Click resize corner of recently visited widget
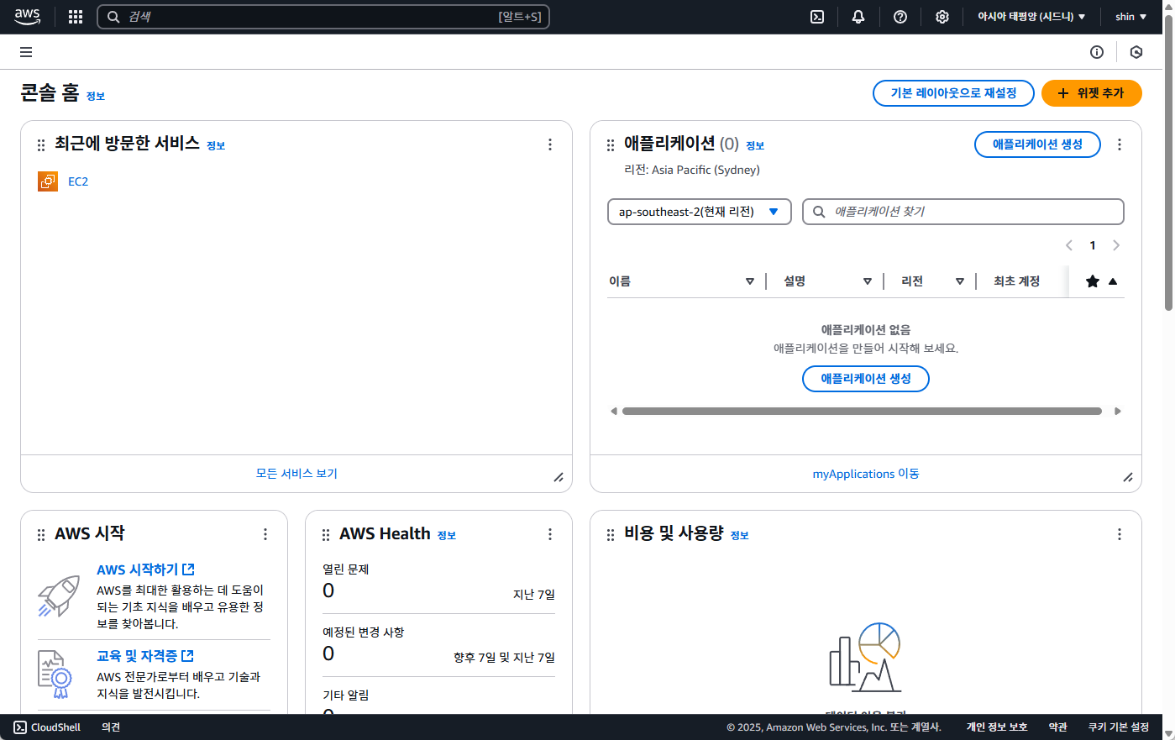Viewport: 1175px width, 740px height. point(559,477)
